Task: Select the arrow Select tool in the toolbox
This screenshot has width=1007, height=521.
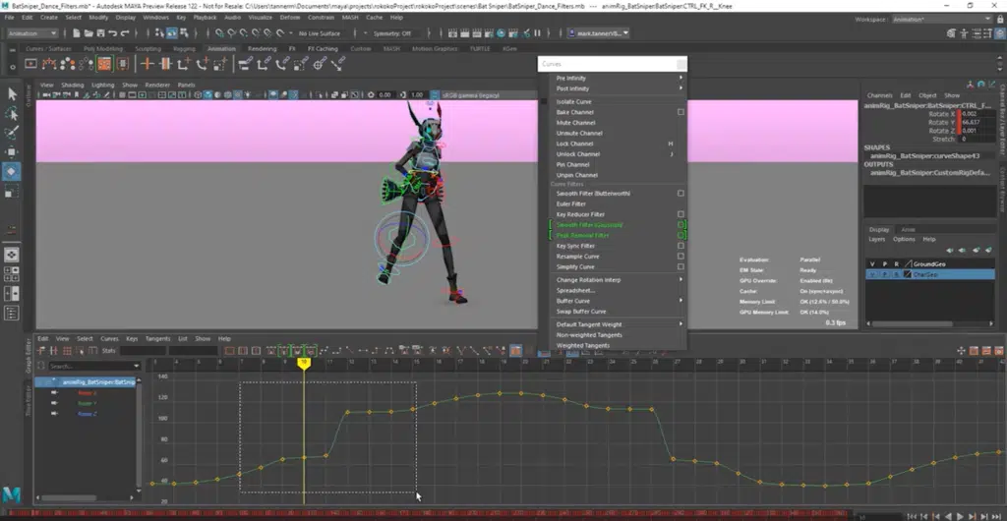Action: [x=12, y=93]
